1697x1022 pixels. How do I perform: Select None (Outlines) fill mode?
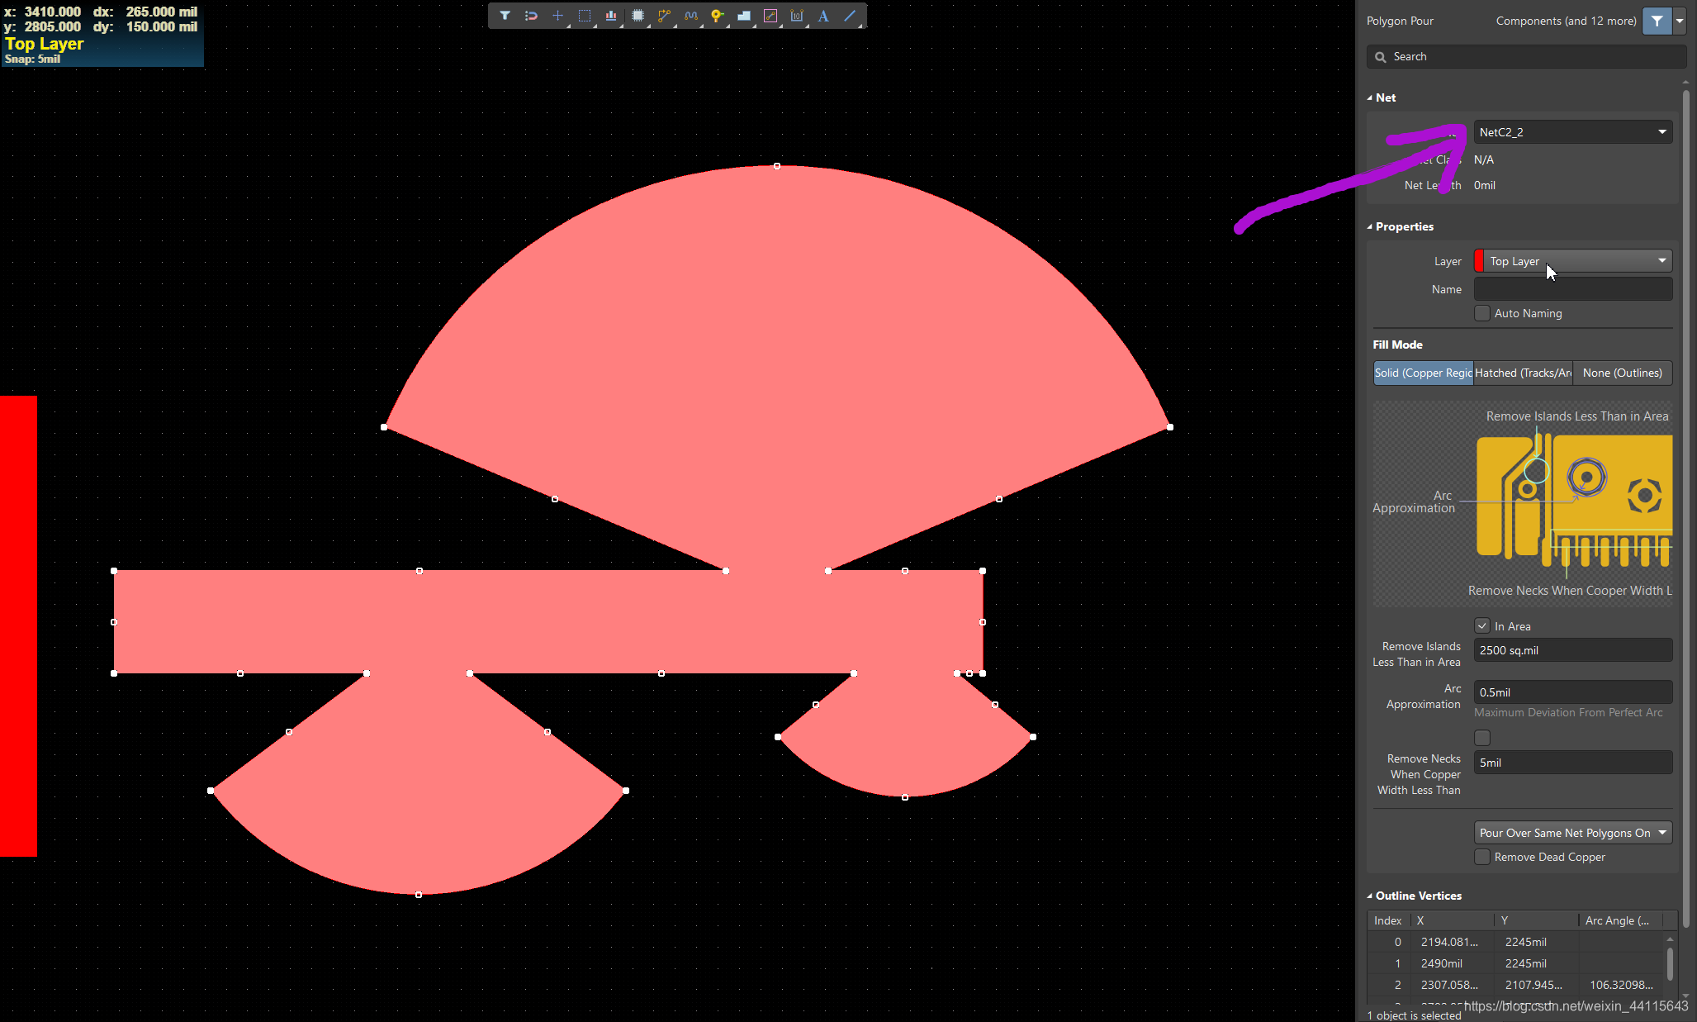click(1622, 373)
